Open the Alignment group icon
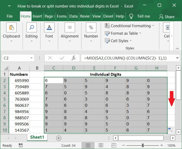 pos(70,28)
